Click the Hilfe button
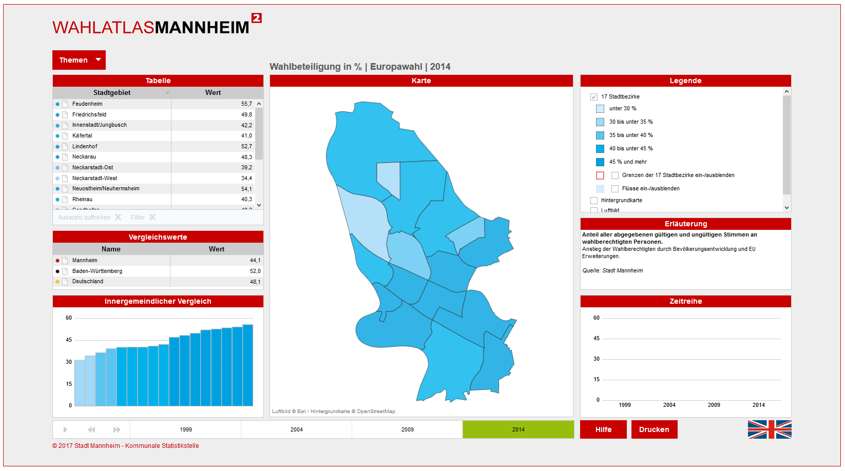This screenshot has width=845, height=471. (603, 429)
